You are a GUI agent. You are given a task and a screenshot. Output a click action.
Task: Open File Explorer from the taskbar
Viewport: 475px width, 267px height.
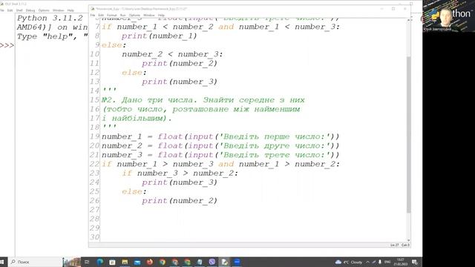point(125,262)
